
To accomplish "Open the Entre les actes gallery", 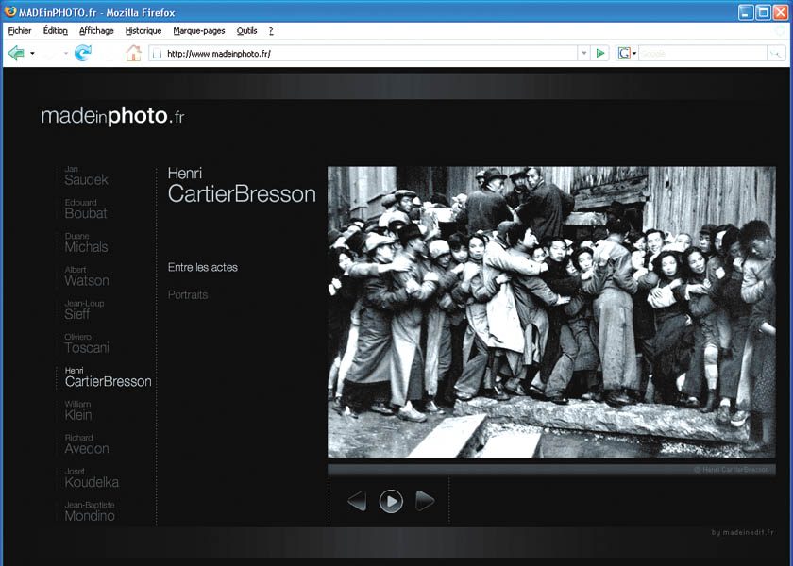I will tap(202, 267).
